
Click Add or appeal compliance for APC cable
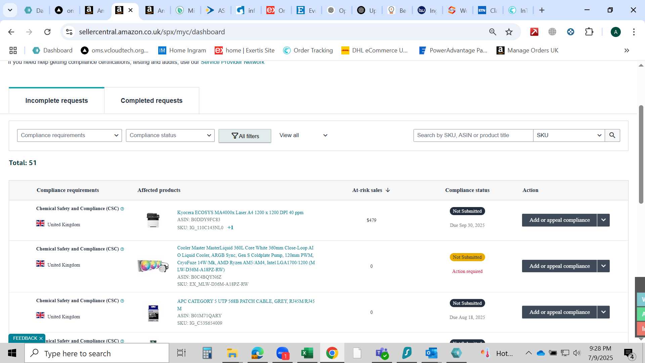[x=559, y=312]
